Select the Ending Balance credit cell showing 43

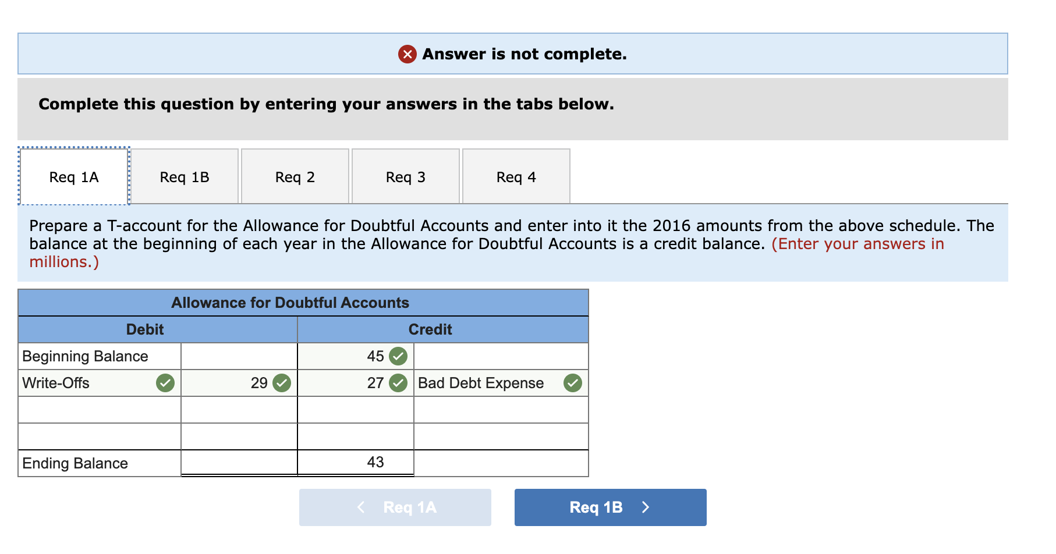(355, 463)
